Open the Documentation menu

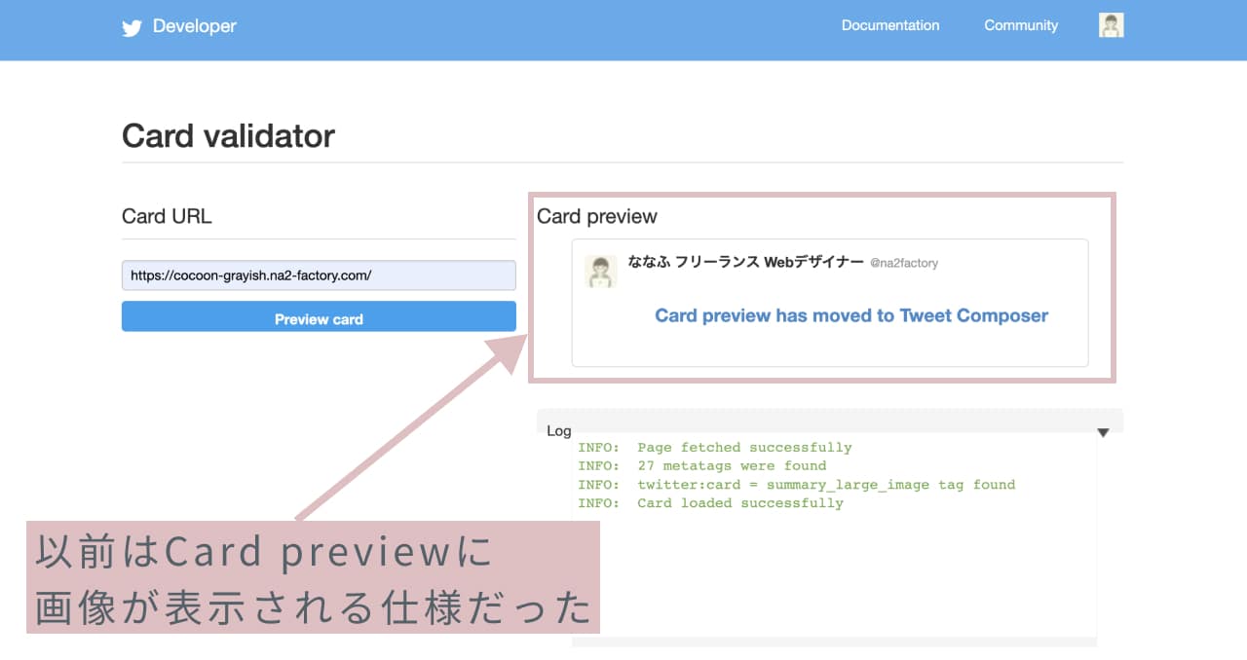pyautogui.click(x=890, y=25)
